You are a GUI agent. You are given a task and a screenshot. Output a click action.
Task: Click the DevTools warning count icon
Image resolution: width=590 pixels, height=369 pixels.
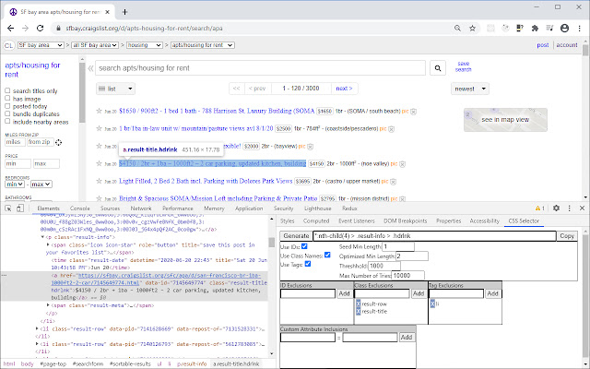pos(539,208)
